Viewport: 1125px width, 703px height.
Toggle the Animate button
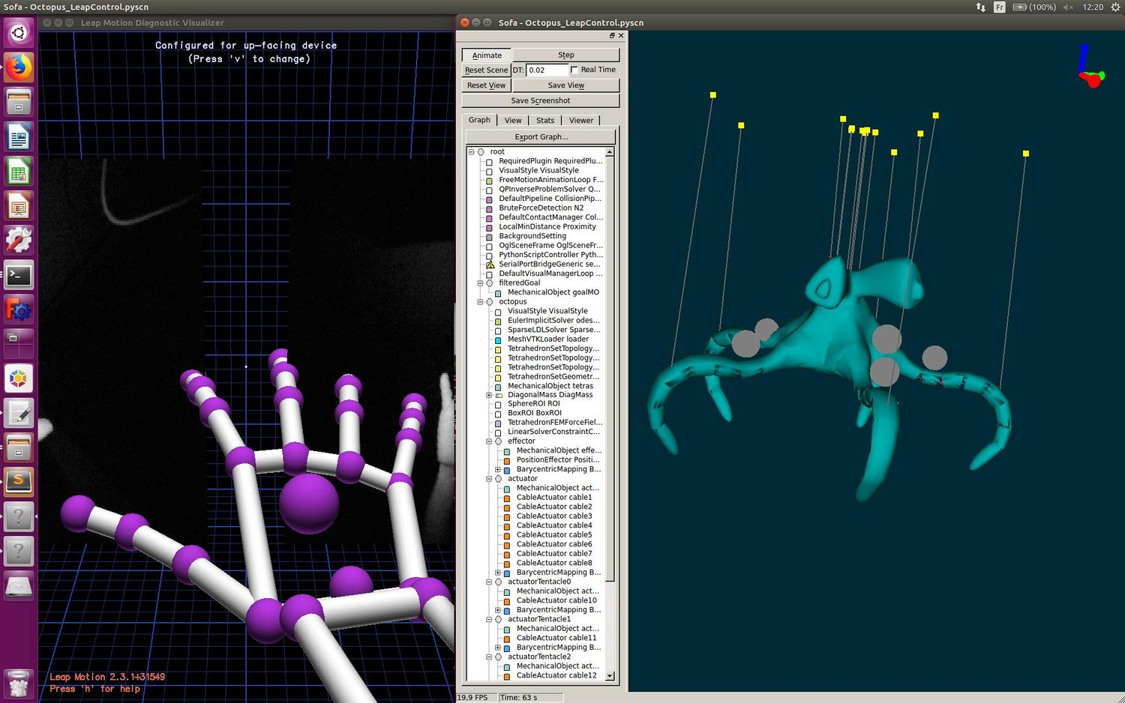[x=487, y=55]
